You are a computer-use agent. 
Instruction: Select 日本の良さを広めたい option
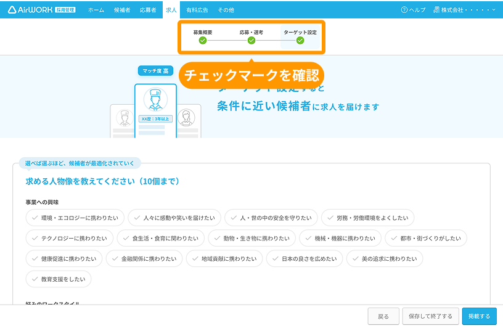(x=305, y=259)
